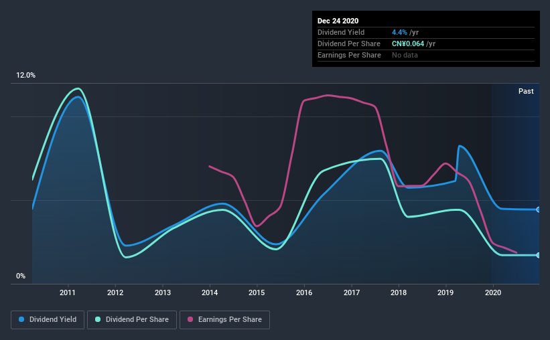Click the 2011 x-axis label

tap(68, 292)
